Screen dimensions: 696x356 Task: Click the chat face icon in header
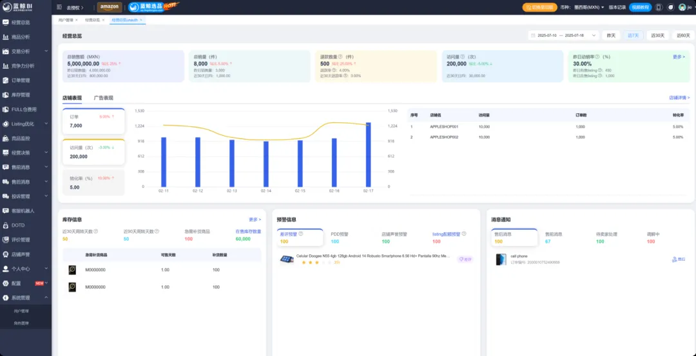pyautogui.click(x=671, y=7)
